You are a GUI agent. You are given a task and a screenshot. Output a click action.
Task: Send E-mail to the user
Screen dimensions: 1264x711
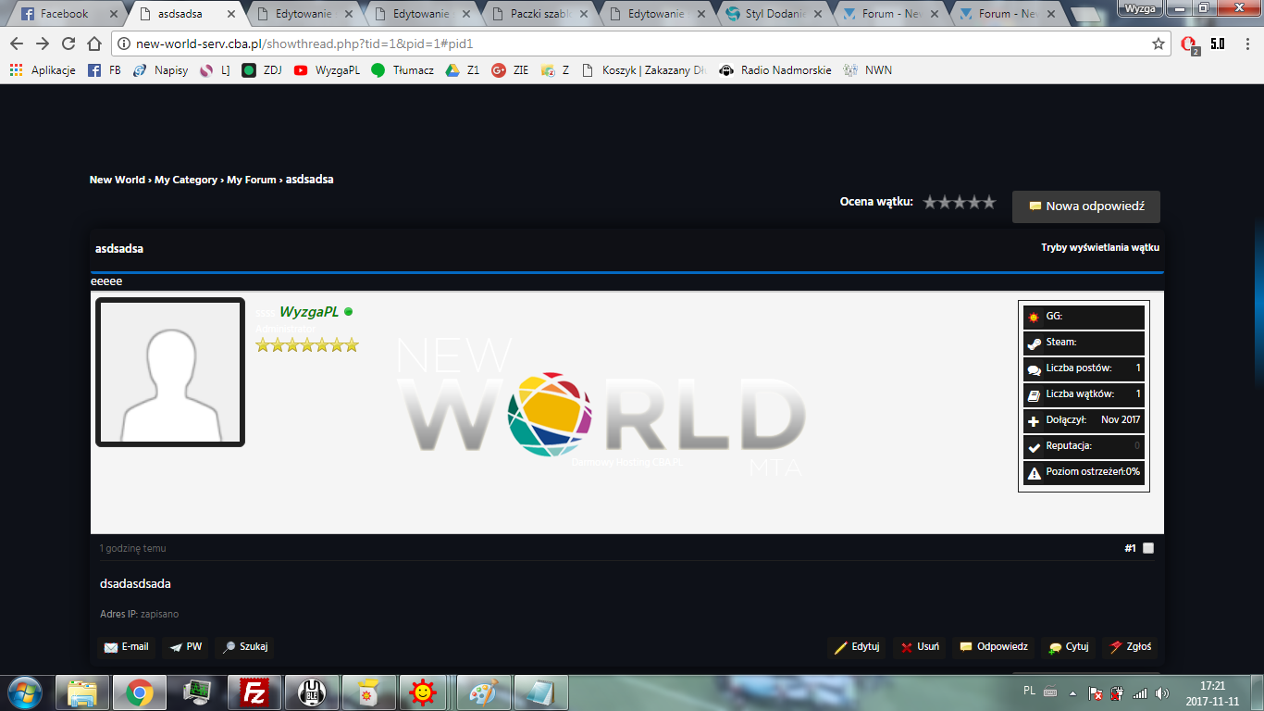pyautogui.click(x=126, y=646)
